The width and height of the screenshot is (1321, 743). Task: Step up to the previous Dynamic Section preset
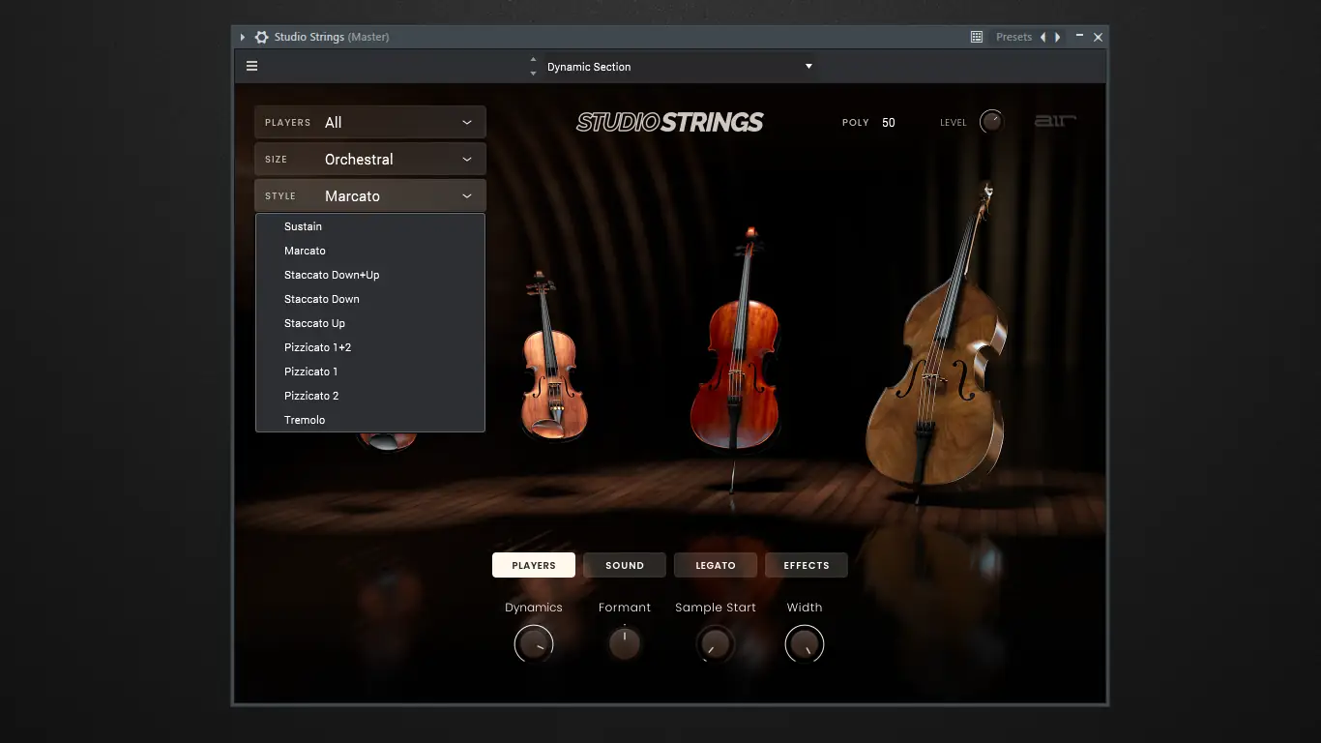coord(533,60)
